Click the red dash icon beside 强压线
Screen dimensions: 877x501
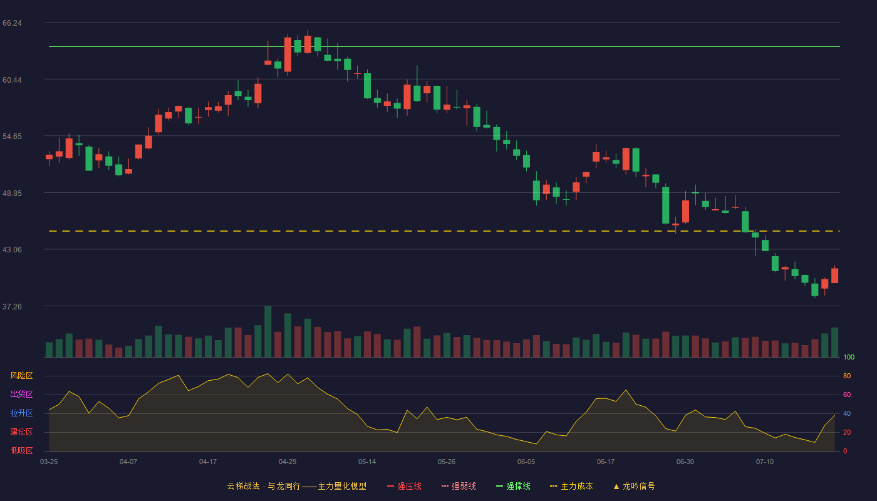click(391, 486)
